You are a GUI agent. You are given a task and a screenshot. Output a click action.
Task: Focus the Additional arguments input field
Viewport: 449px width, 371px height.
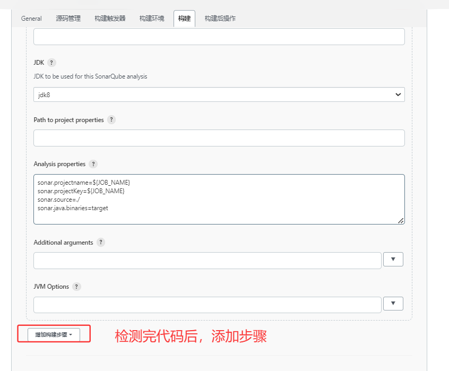(x=208, y=261)
